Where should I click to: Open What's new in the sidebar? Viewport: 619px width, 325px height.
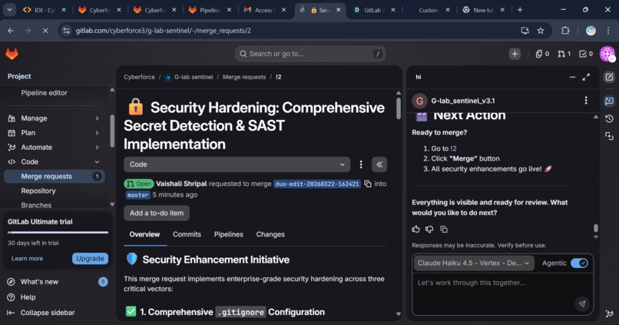(39, 282)
